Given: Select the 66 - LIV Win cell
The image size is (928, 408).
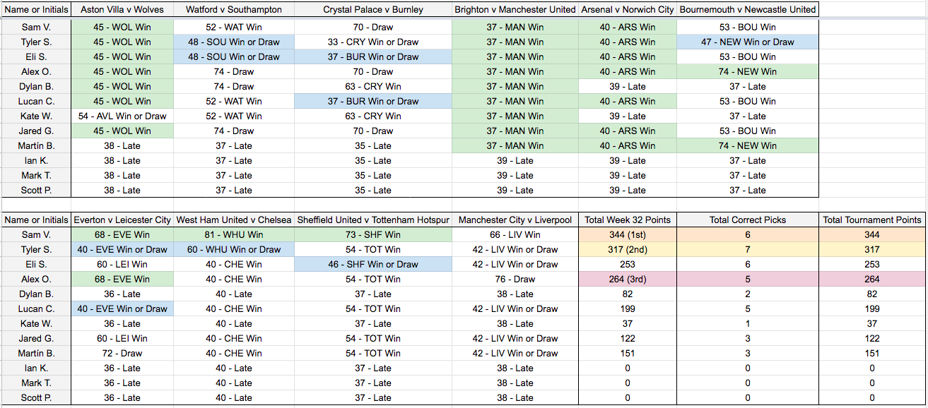Looking at the screenshot, I should (515, 235).
